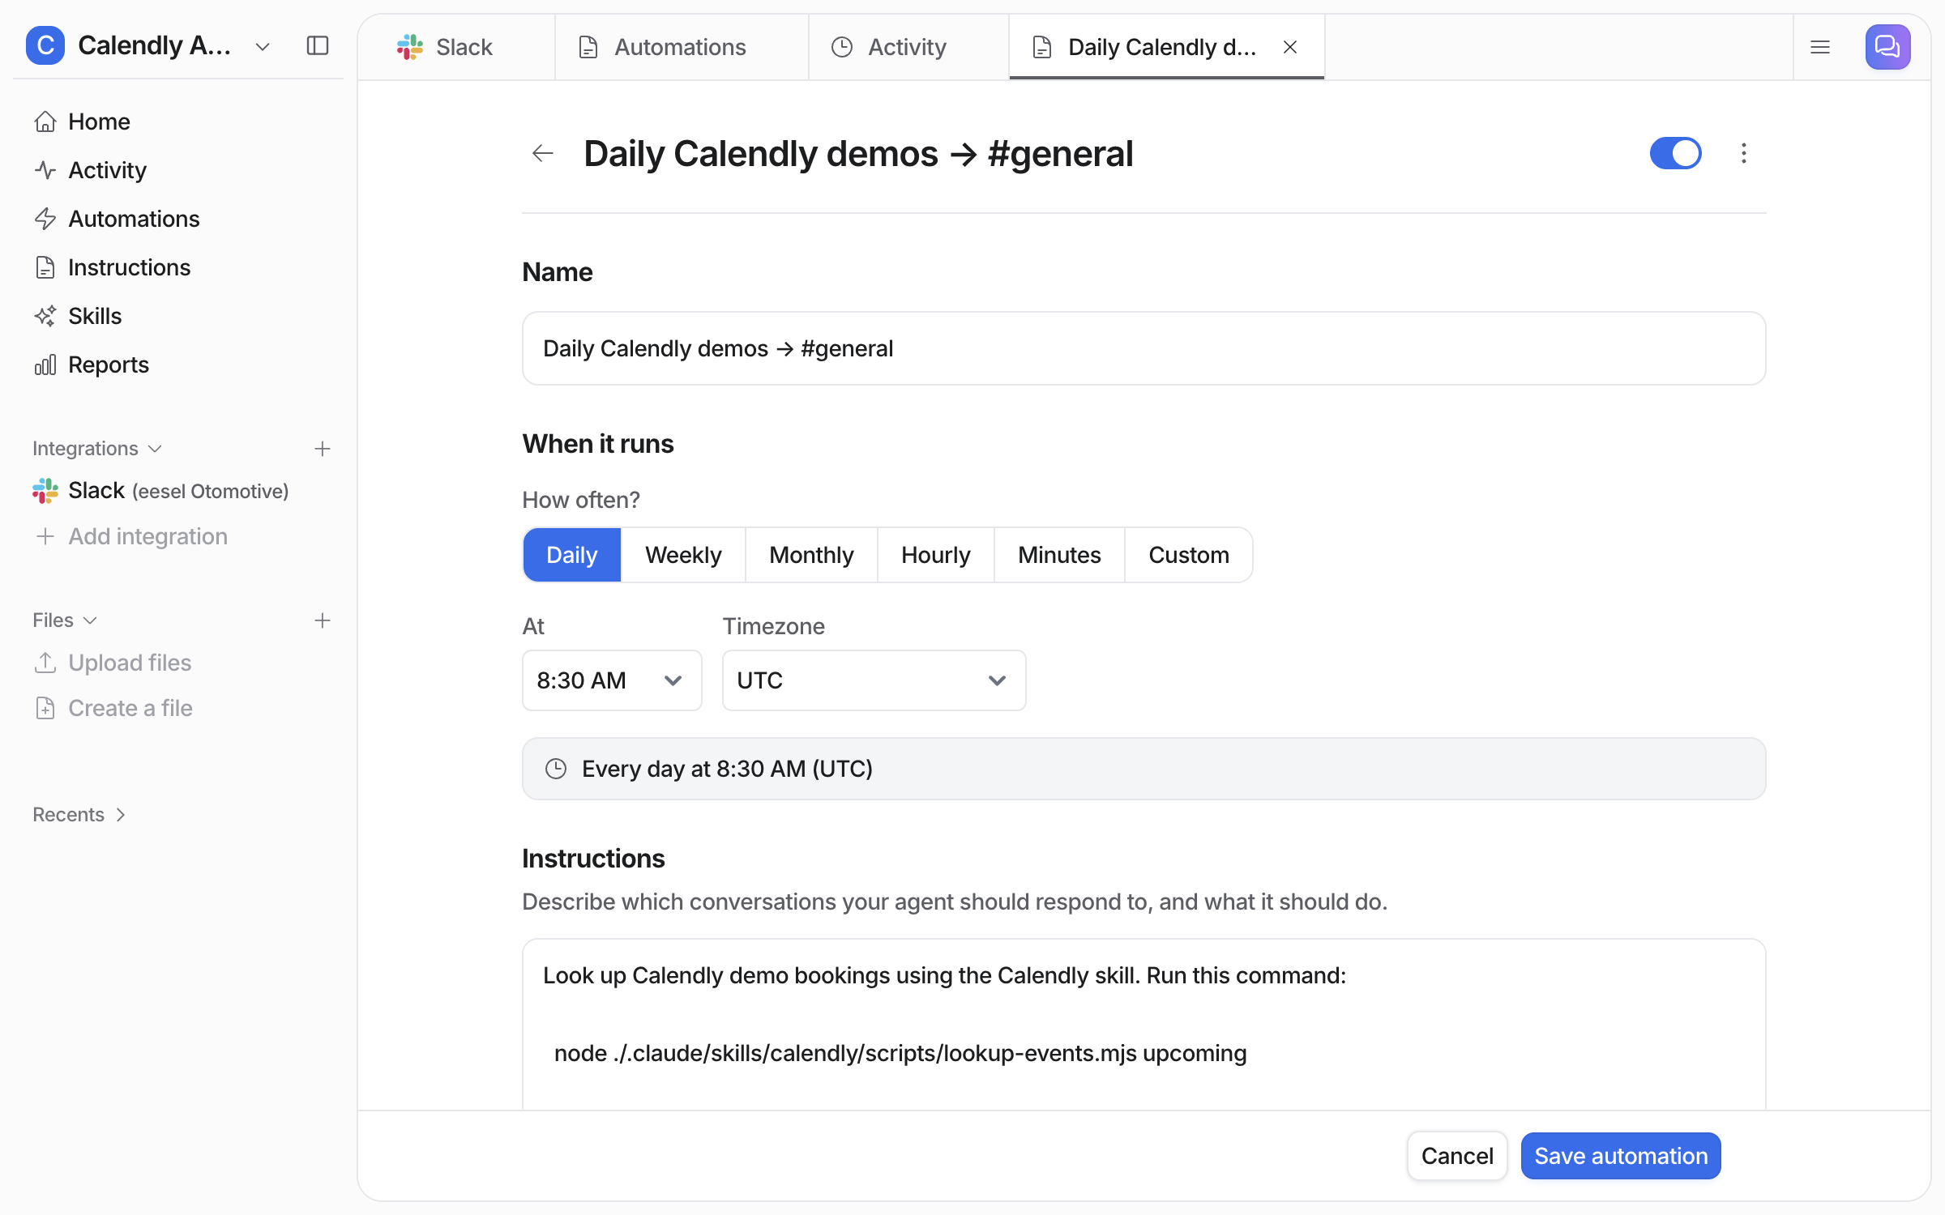Expand the Recents section

[79, 815]
